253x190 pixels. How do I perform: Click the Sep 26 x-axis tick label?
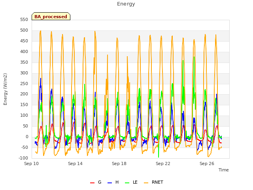coord(207,163)
